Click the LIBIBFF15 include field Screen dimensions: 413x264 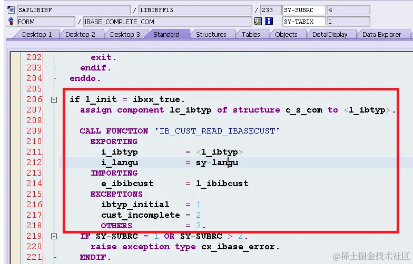click(195, 10)
